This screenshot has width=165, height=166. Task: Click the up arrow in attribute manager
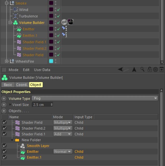(134, 70)
